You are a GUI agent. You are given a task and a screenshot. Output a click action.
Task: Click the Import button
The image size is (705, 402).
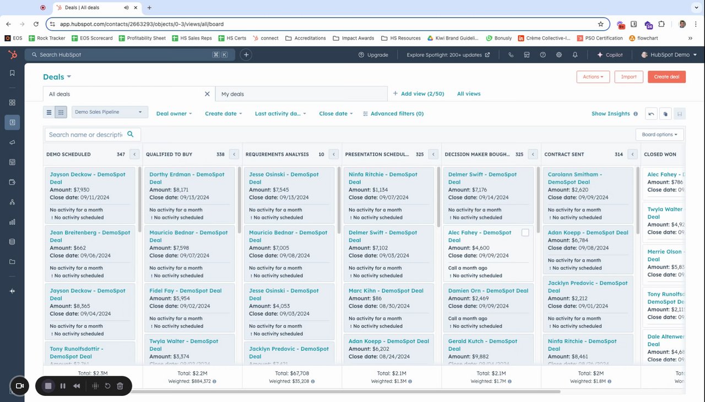pyautogui.click(x=628, y=77)
